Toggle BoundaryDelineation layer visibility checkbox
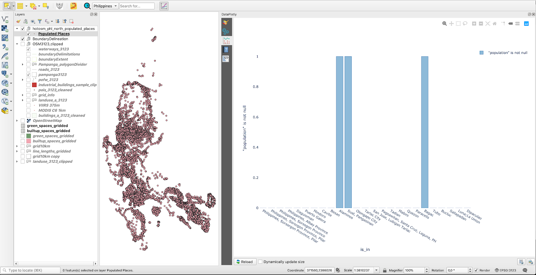The height and width of the screenshot is (275, 536). coord(23,39)
